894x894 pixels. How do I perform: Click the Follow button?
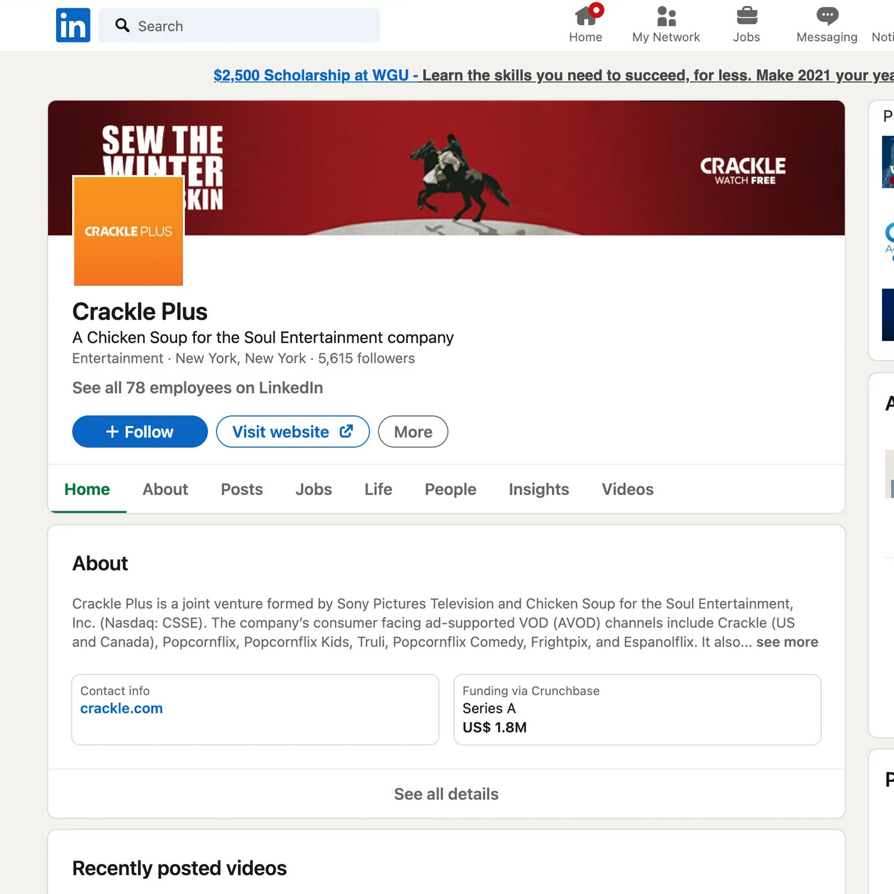(139, 431)
